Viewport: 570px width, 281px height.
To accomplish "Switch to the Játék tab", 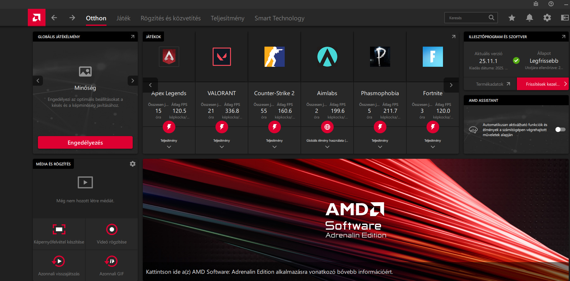I will coord(123,18).
